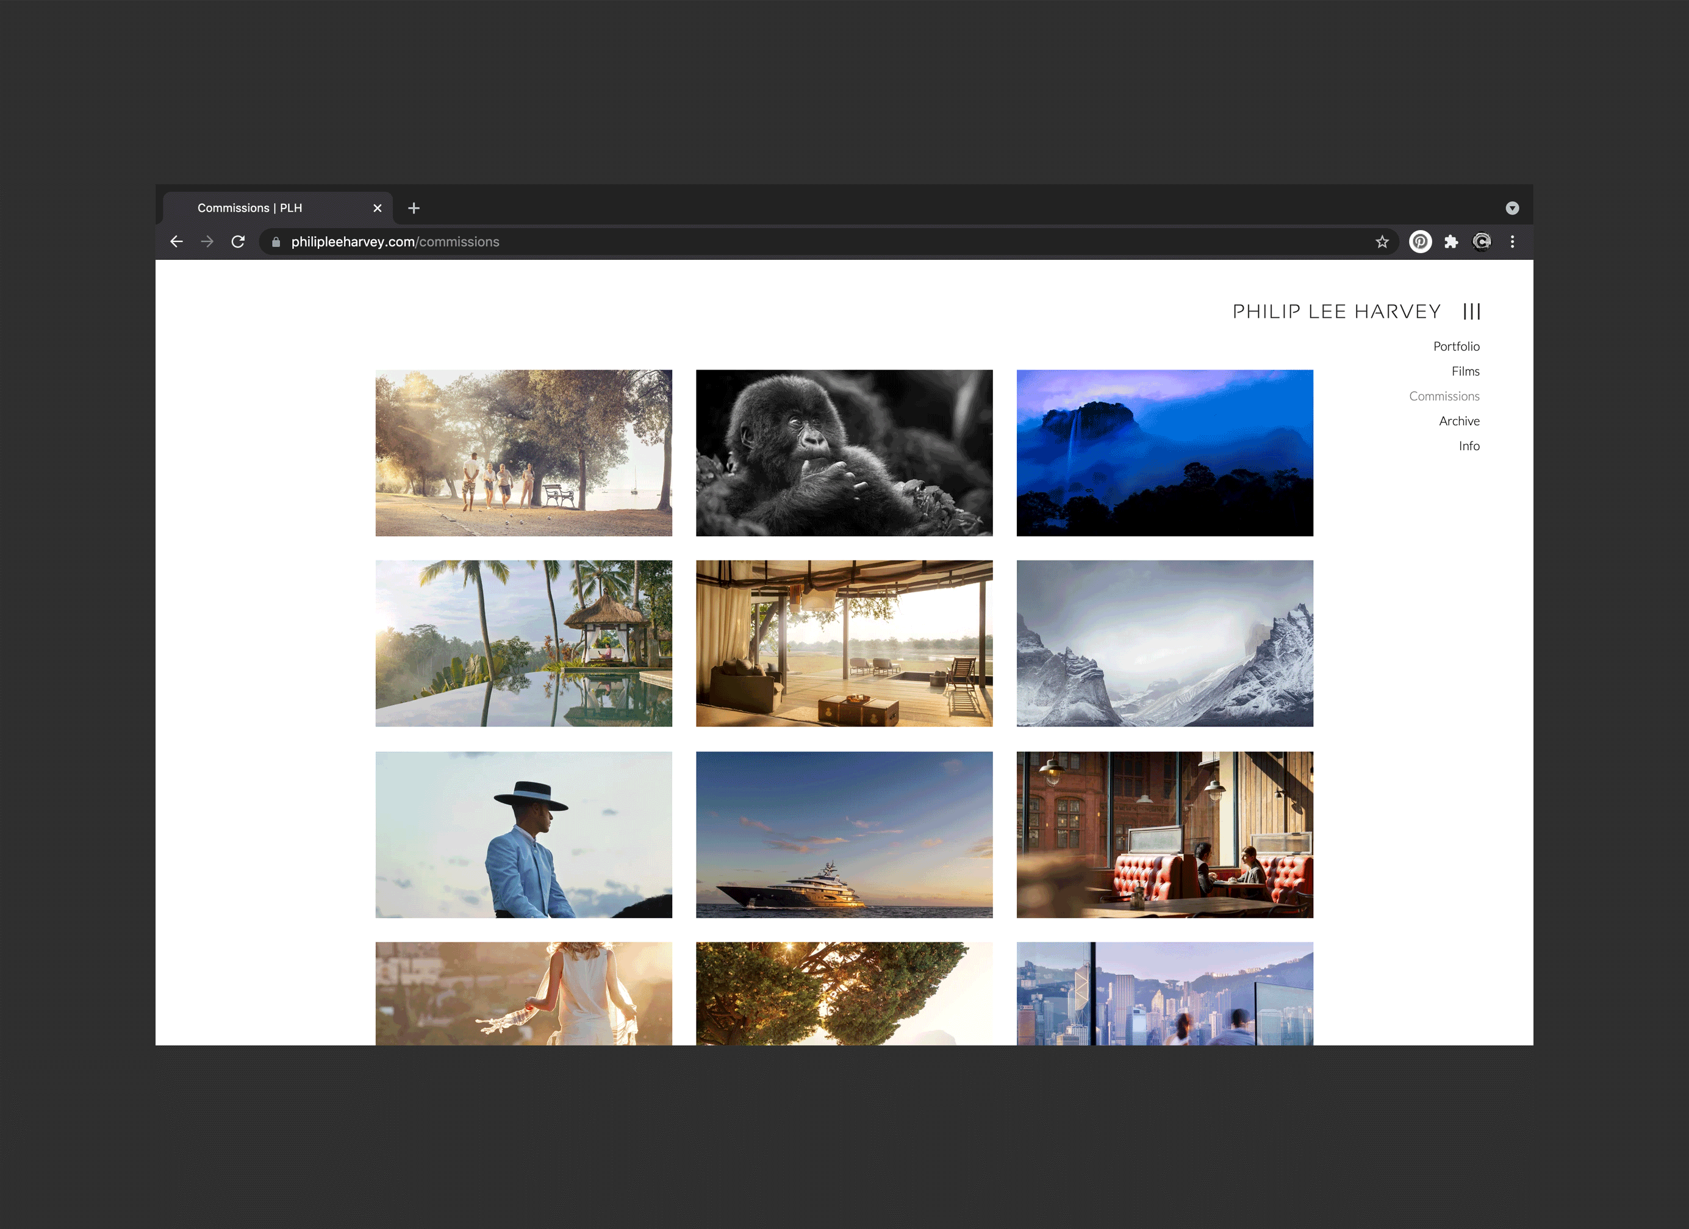Open the extensions puzzle menu
1689x1229 pixels.
pos(1451,242)
